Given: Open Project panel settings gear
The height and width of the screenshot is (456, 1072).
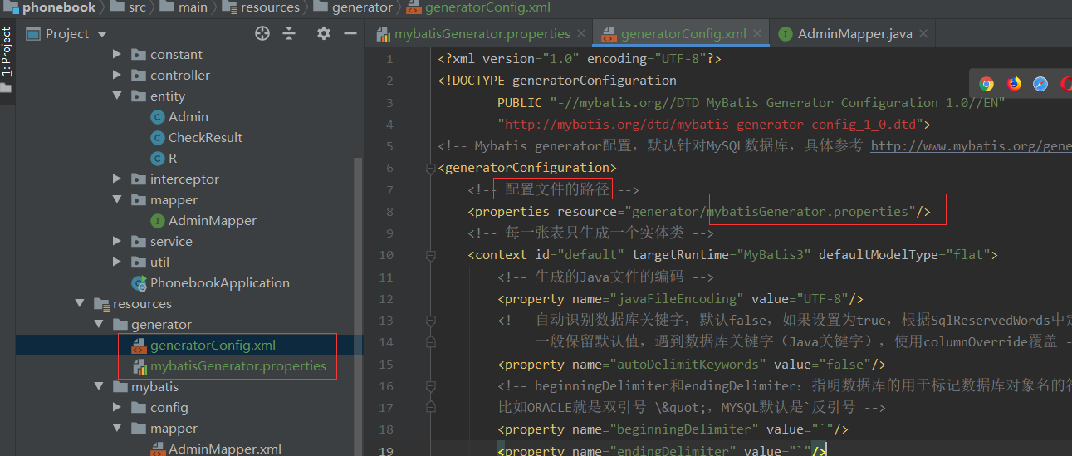Looking at the screenshot, I should coord(324,33).
